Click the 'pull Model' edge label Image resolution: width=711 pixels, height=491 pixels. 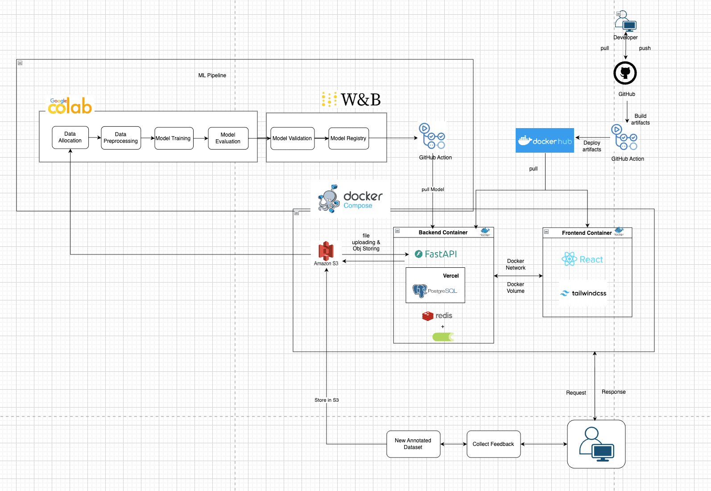tap(433, 189)
